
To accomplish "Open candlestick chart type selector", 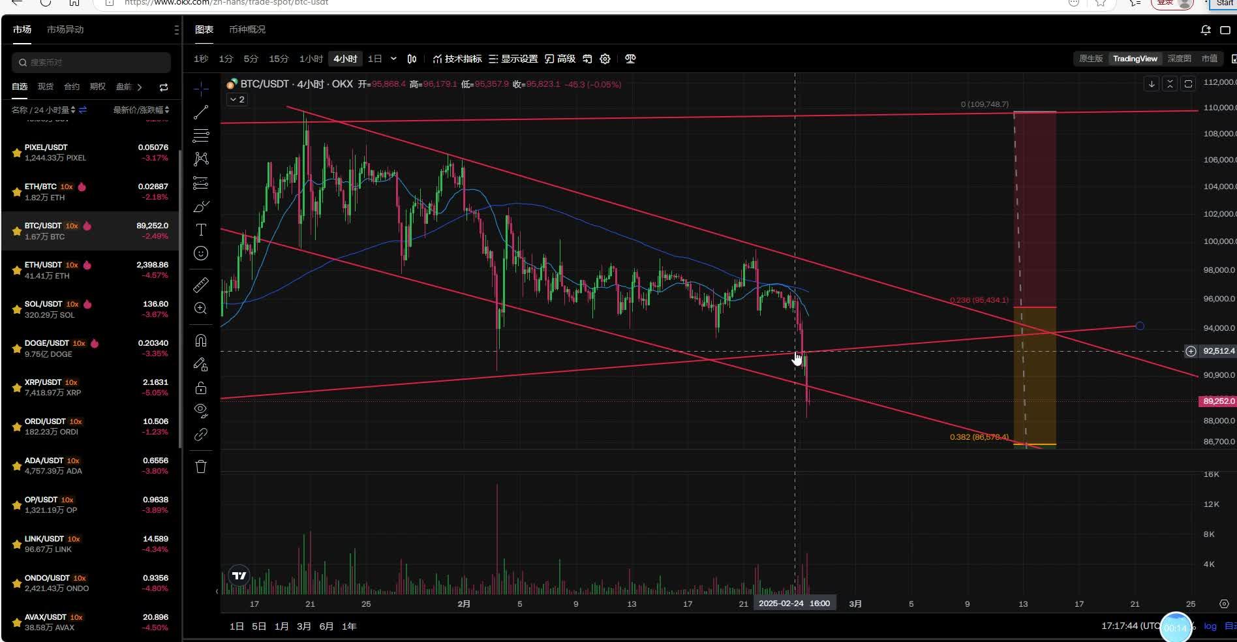I will [x=412, y=59].
